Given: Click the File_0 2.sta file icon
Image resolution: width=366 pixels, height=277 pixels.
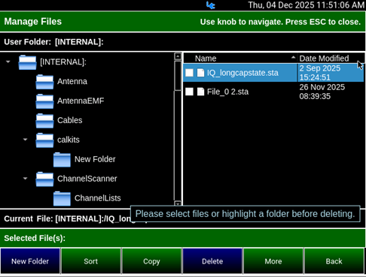Looking at the screenshot, I should pyautogui.click(x=200, y=92).
